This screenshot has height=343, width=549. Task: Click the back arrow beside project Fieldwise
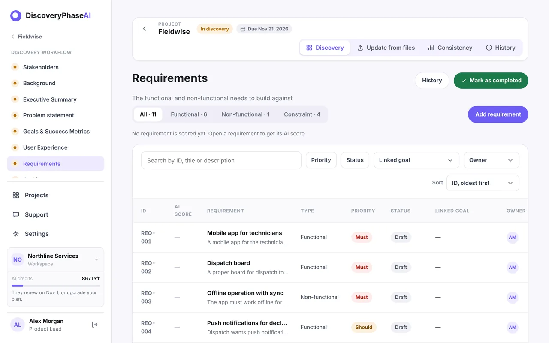(x=145, y=29)
